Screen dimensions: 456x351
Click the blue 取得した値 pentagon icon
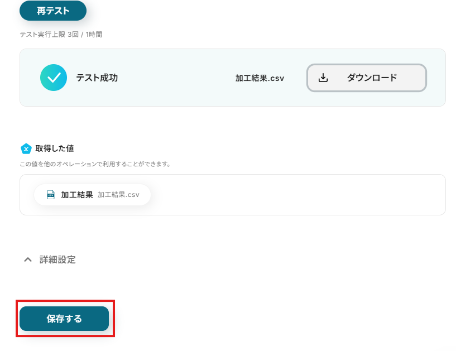pos(26,148)
